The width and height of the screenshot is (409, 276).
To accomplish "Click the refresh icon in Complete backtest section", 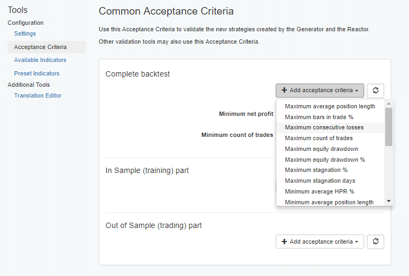I will [x=376, y=91].
